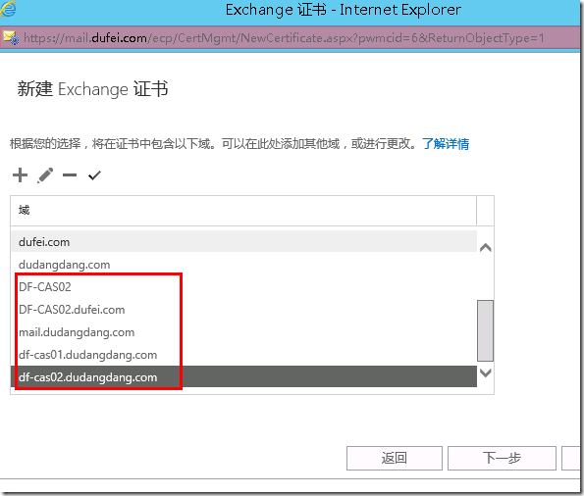Click the Internet Explorer logo icon
Screen dimensions: 584x496
[x=8, y=9]
